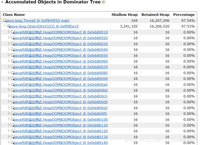Open java.lang.Object[810325] @ 0xff0fbe10 link
The width and height of the screenshot is (200, 145).
point(44,26)
